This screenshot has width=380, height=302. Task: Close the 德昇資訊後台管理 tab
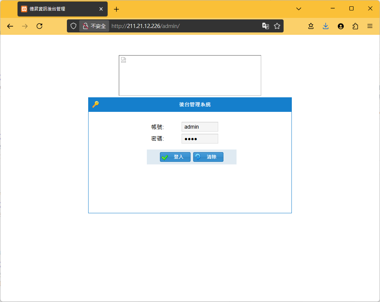click(101, 9)
